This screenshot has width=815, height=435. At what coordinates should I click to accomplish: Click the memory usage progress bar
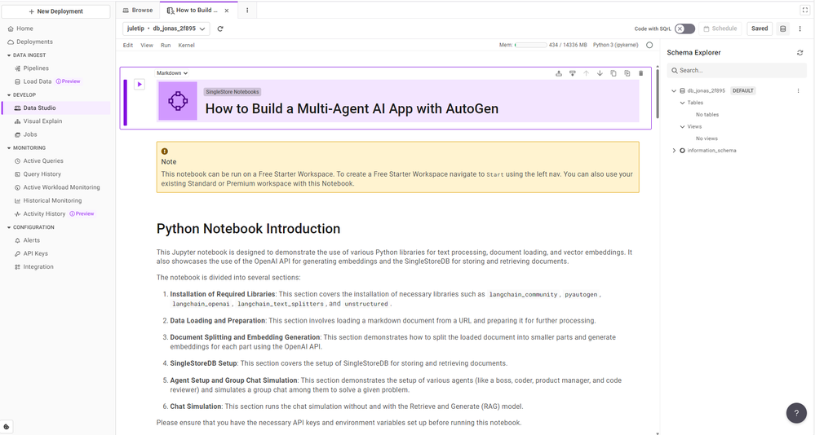[x=530, y=45]
